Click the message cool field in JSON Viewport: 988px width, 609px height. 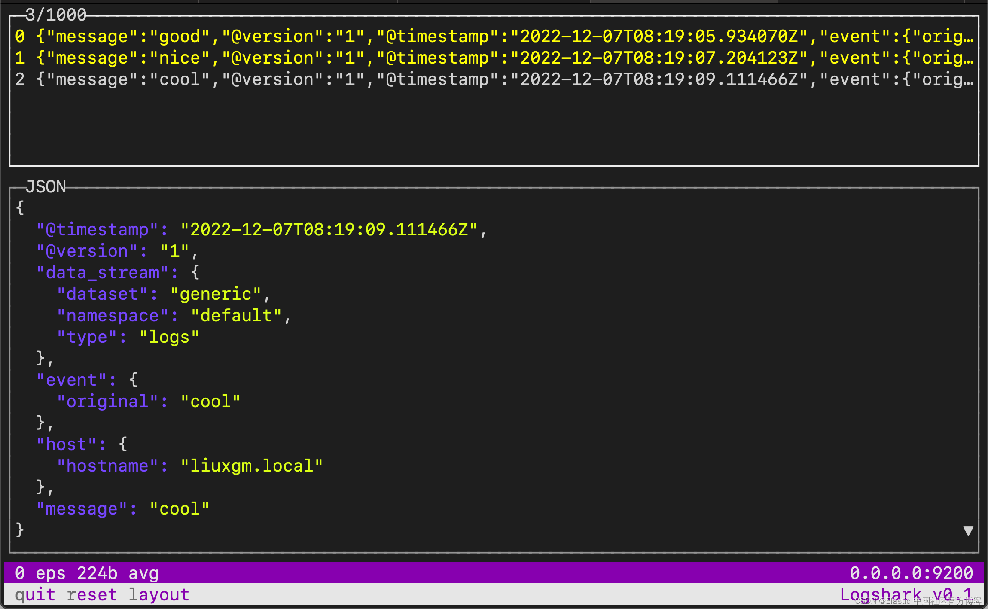click(123, 508)
